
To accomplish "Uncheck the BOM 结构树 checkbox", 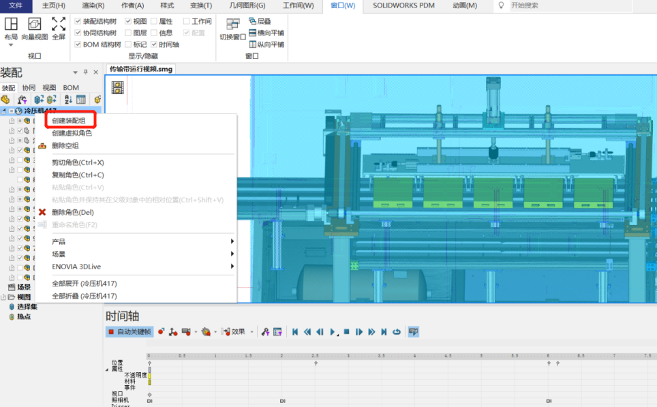I will (x=78, y=44).
